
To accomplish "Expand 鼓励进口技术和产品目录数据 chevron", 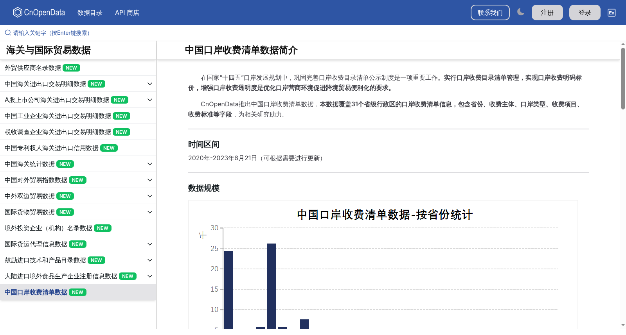I will (149, 260).
